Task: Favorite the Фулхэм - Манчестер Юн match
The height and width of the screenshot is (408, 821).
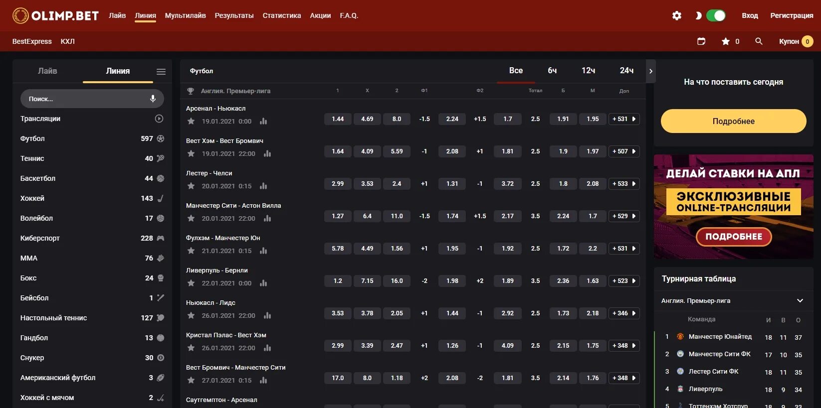Action: click(191, 251)
